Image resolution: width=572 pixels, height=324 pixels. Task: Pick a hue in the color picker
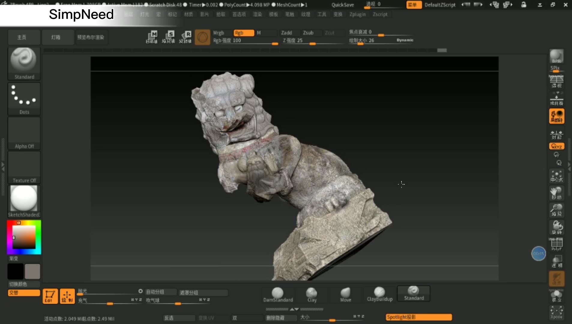pyautogui.click(x=24, y=237)
